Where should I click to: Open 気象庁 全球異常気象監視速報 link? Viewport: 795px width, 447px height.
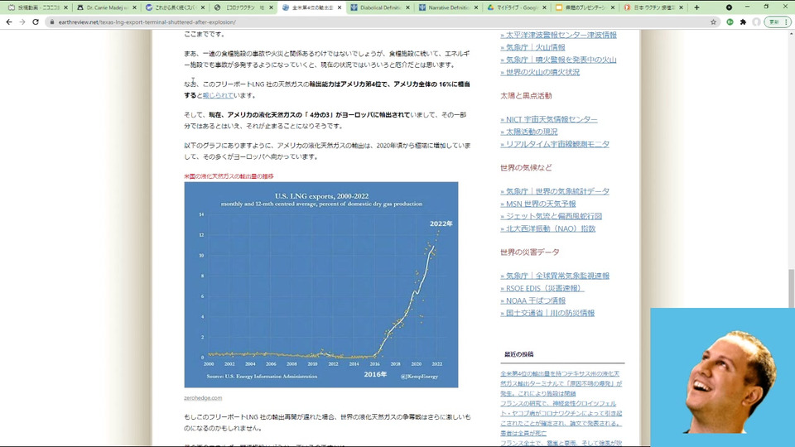[x=555, y=276]
